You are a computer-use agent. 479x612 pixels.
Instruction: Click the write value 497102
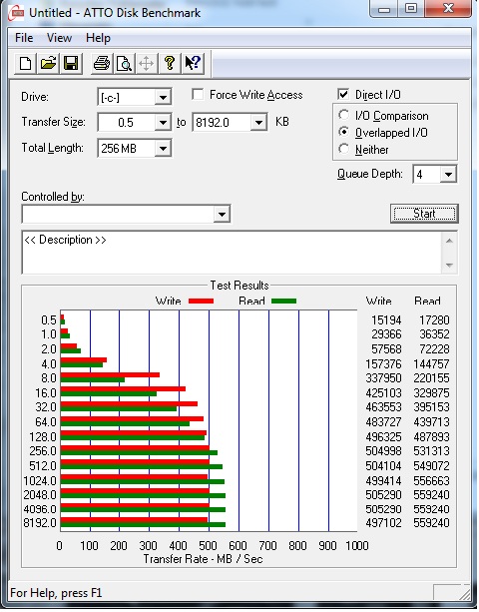coord(383,522)
